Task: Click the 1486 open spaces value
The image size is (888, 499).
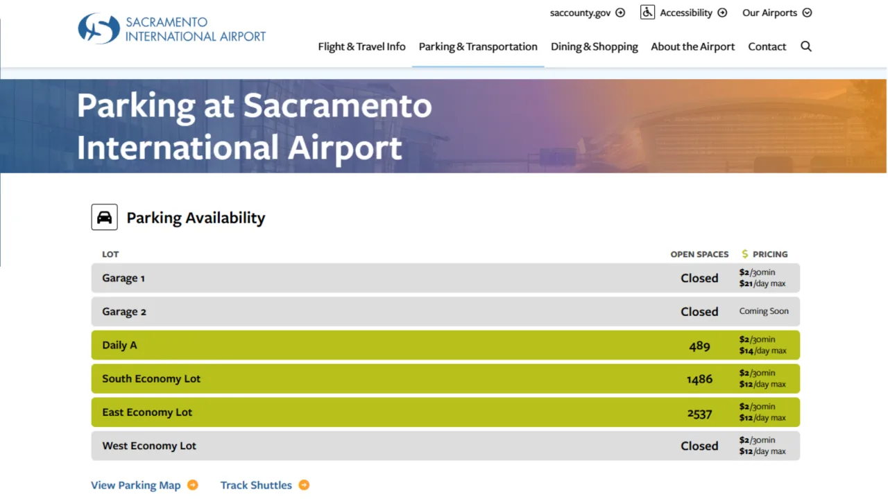Action: tap(699, 378)
